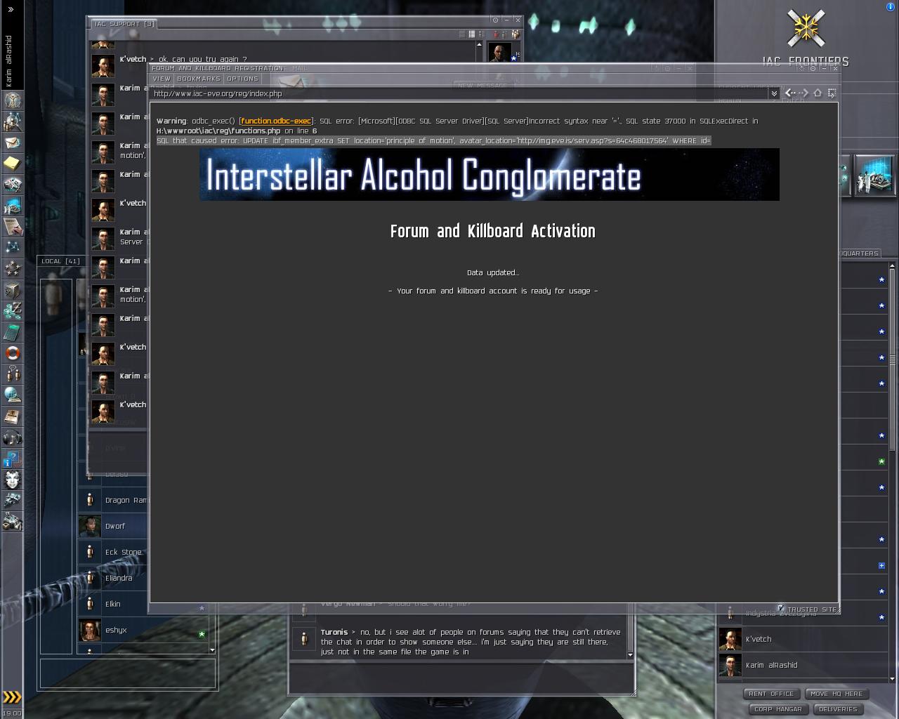Open the mail envelope icon in sidebar
This screenshot has width=899, height=719.
pyautogui.click(x=13, y=143)
